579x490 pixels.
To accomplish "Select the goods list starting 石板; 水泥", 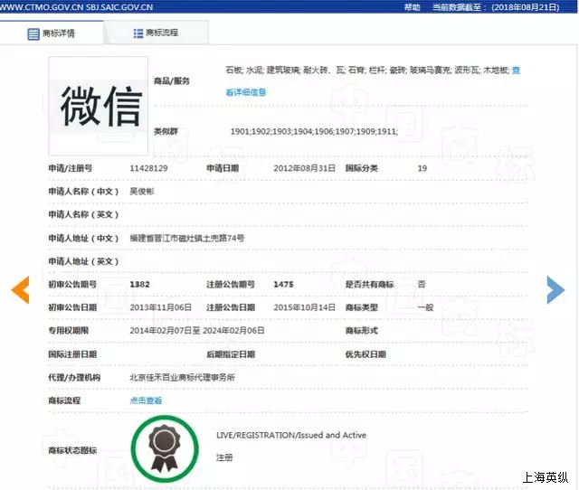I will click(x=367, y=71).
